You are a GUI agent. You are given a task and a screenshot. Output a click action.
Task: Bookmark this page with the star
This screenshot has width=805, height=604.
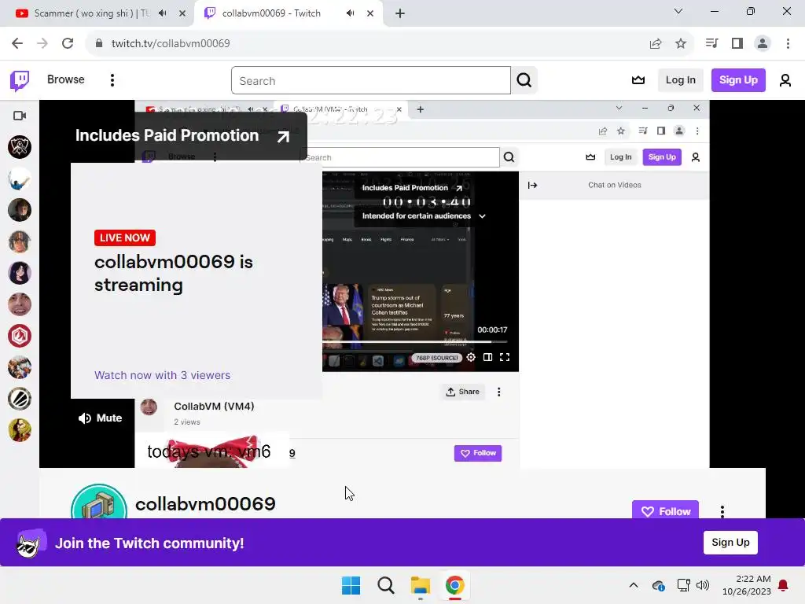[681, 44]
